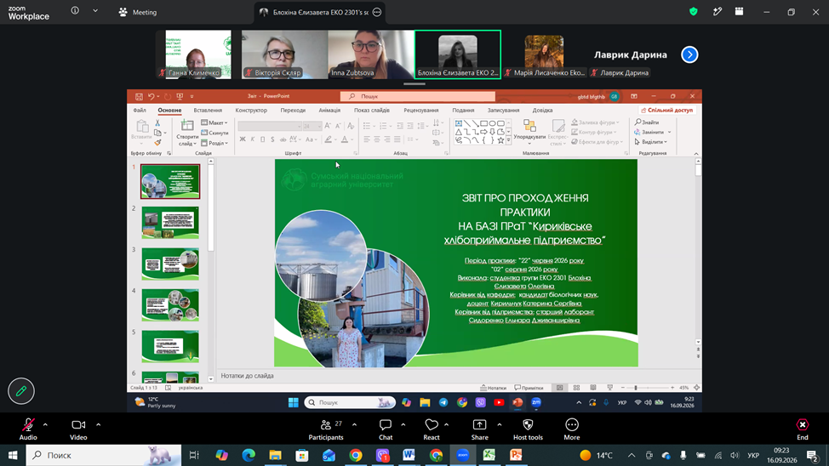Screen dimensions: 829x466
Task: Click the green encryption shield icon
Action: tap(694, 12)
